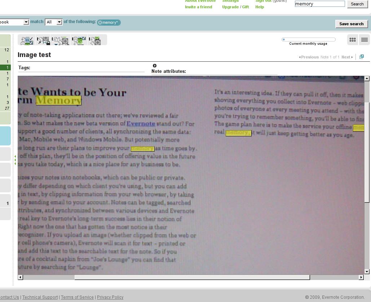Click the Edit note toolbar icon
Image resolution: width=371 pixels, height=302 pixels.
[43, 40]
